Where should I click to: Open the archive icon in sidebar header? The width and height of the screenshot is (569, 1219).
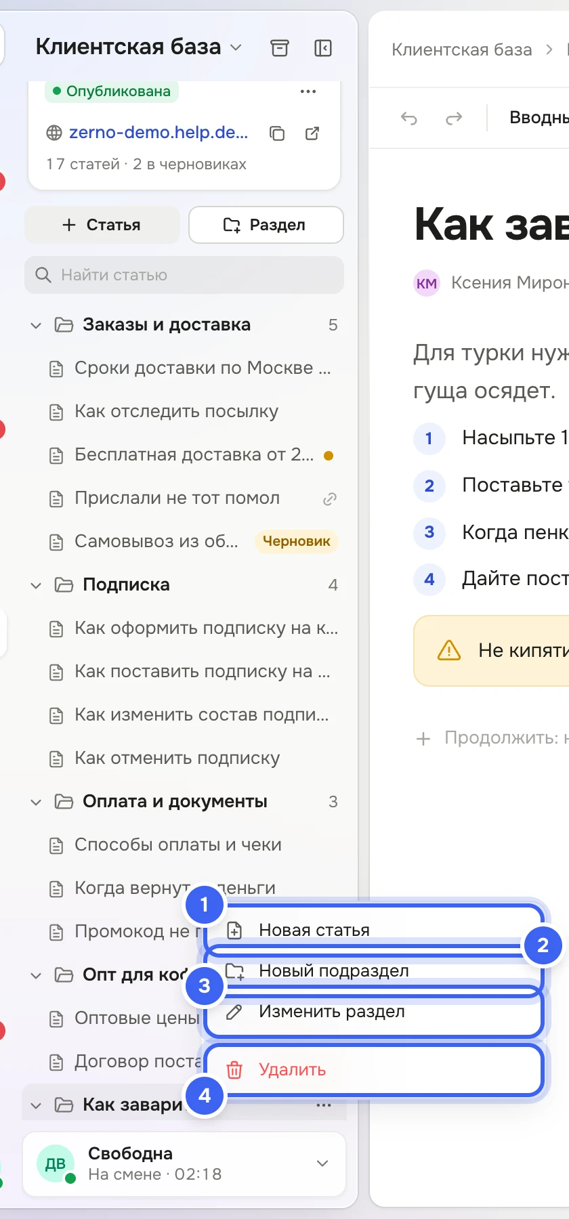pos(280,48)
